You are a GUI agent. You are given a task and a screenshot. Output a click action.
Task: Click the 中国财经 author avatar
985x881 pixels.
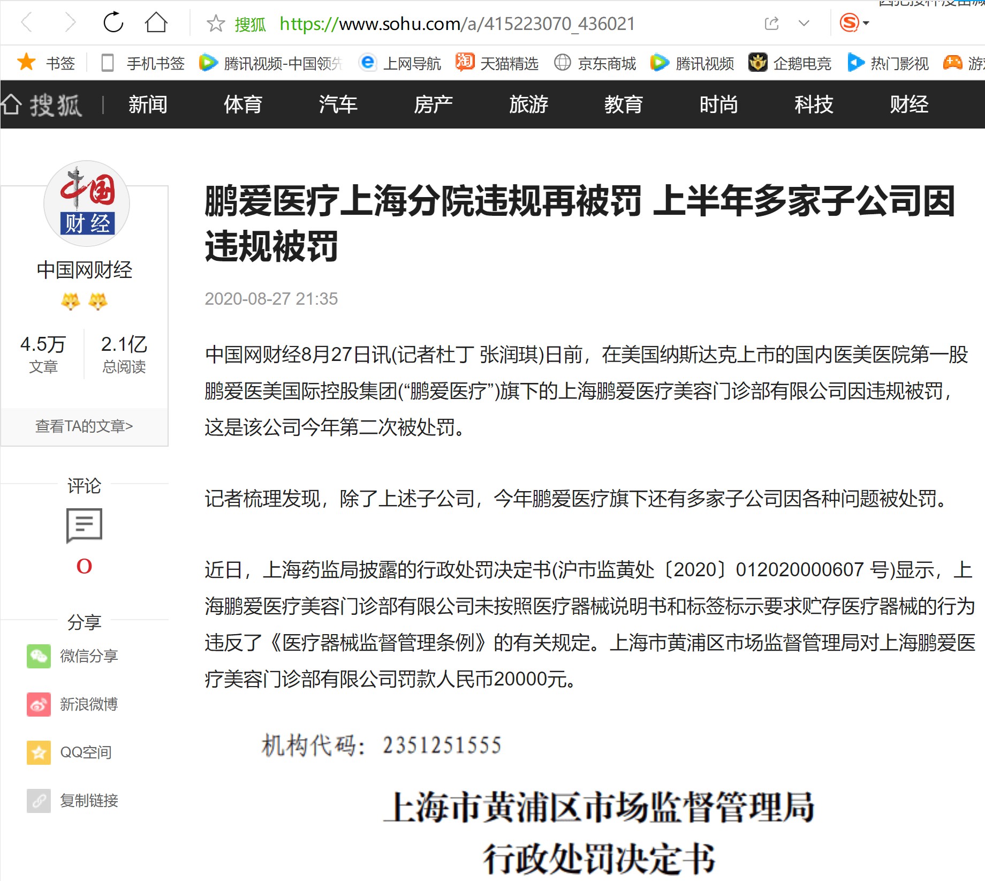(87, 204)
